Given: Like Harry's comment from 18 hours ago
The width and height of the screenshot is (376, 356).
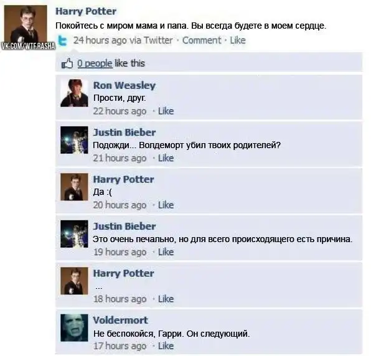Looking at the screenshot, I should point(166,299).
